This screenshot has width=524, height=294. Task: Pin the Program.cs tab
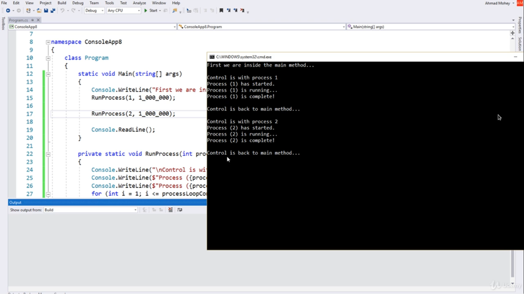pos(33,20)
